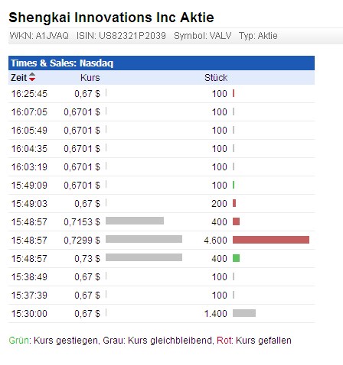This screenshot has height=365, width=343.
Task: Click the Kurs column header
Action: tap(90, 78)
